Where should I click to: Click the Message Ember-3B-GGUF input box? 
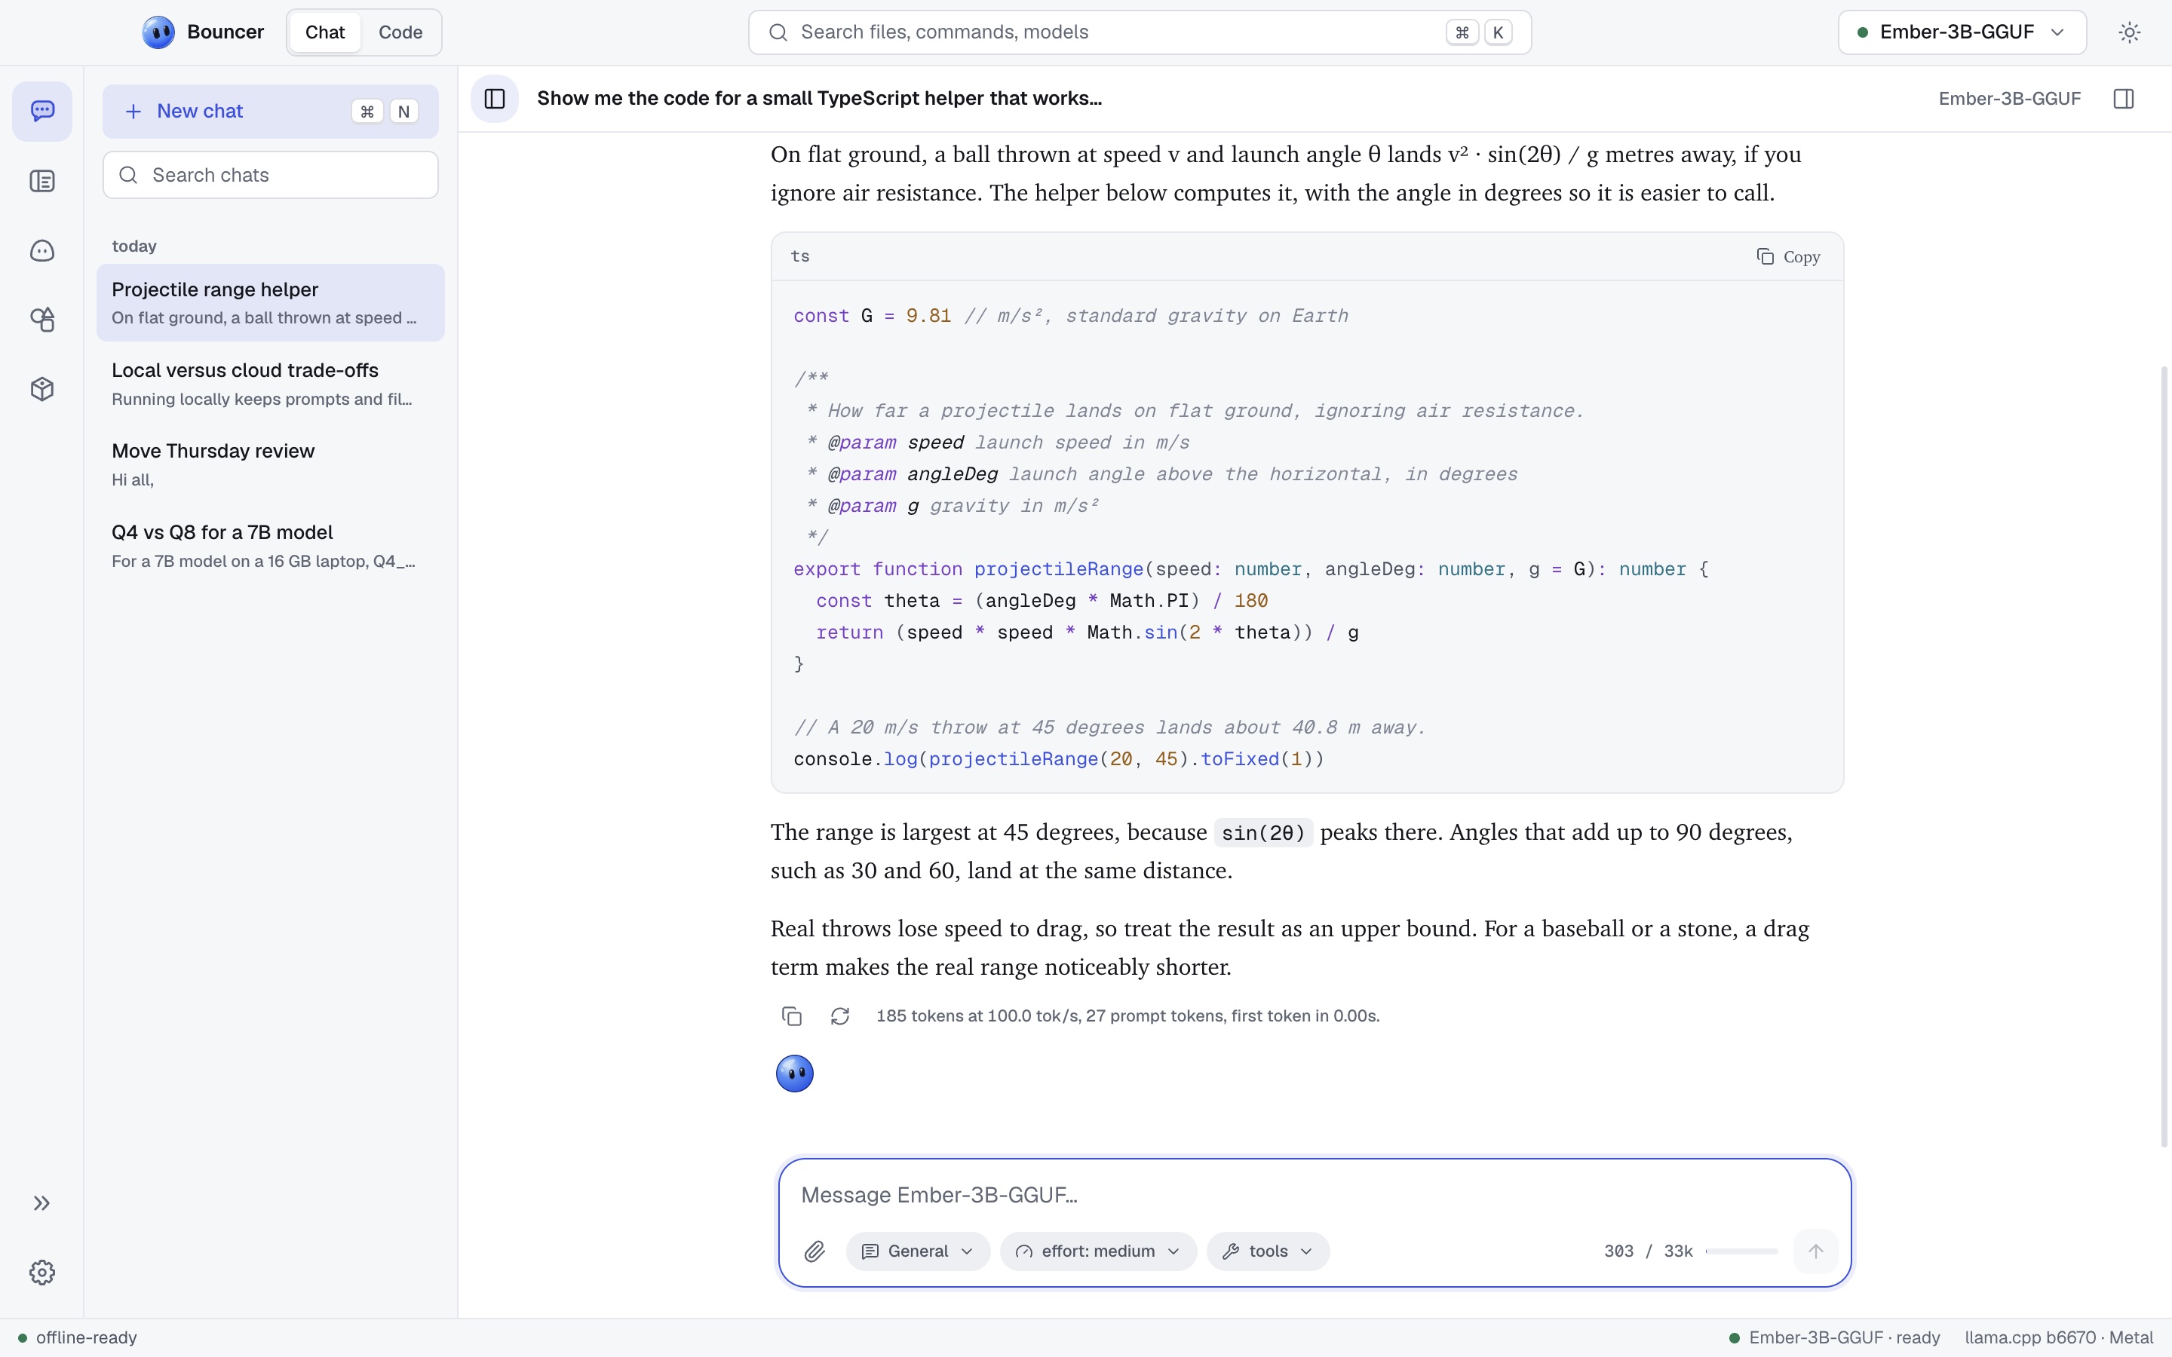point(1314,1196)
